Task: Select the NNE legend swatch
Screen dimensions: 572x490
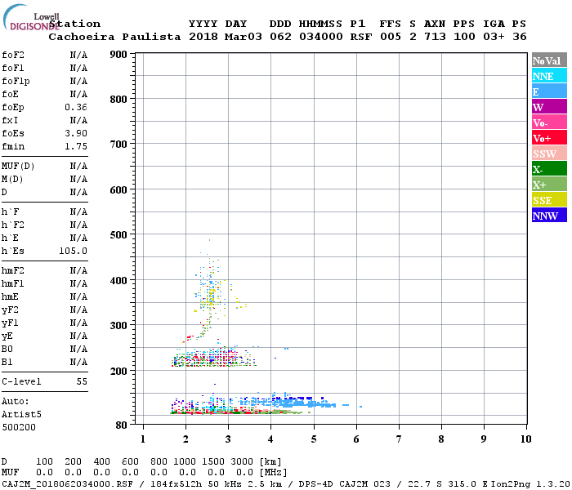Action: click(549, 76)
